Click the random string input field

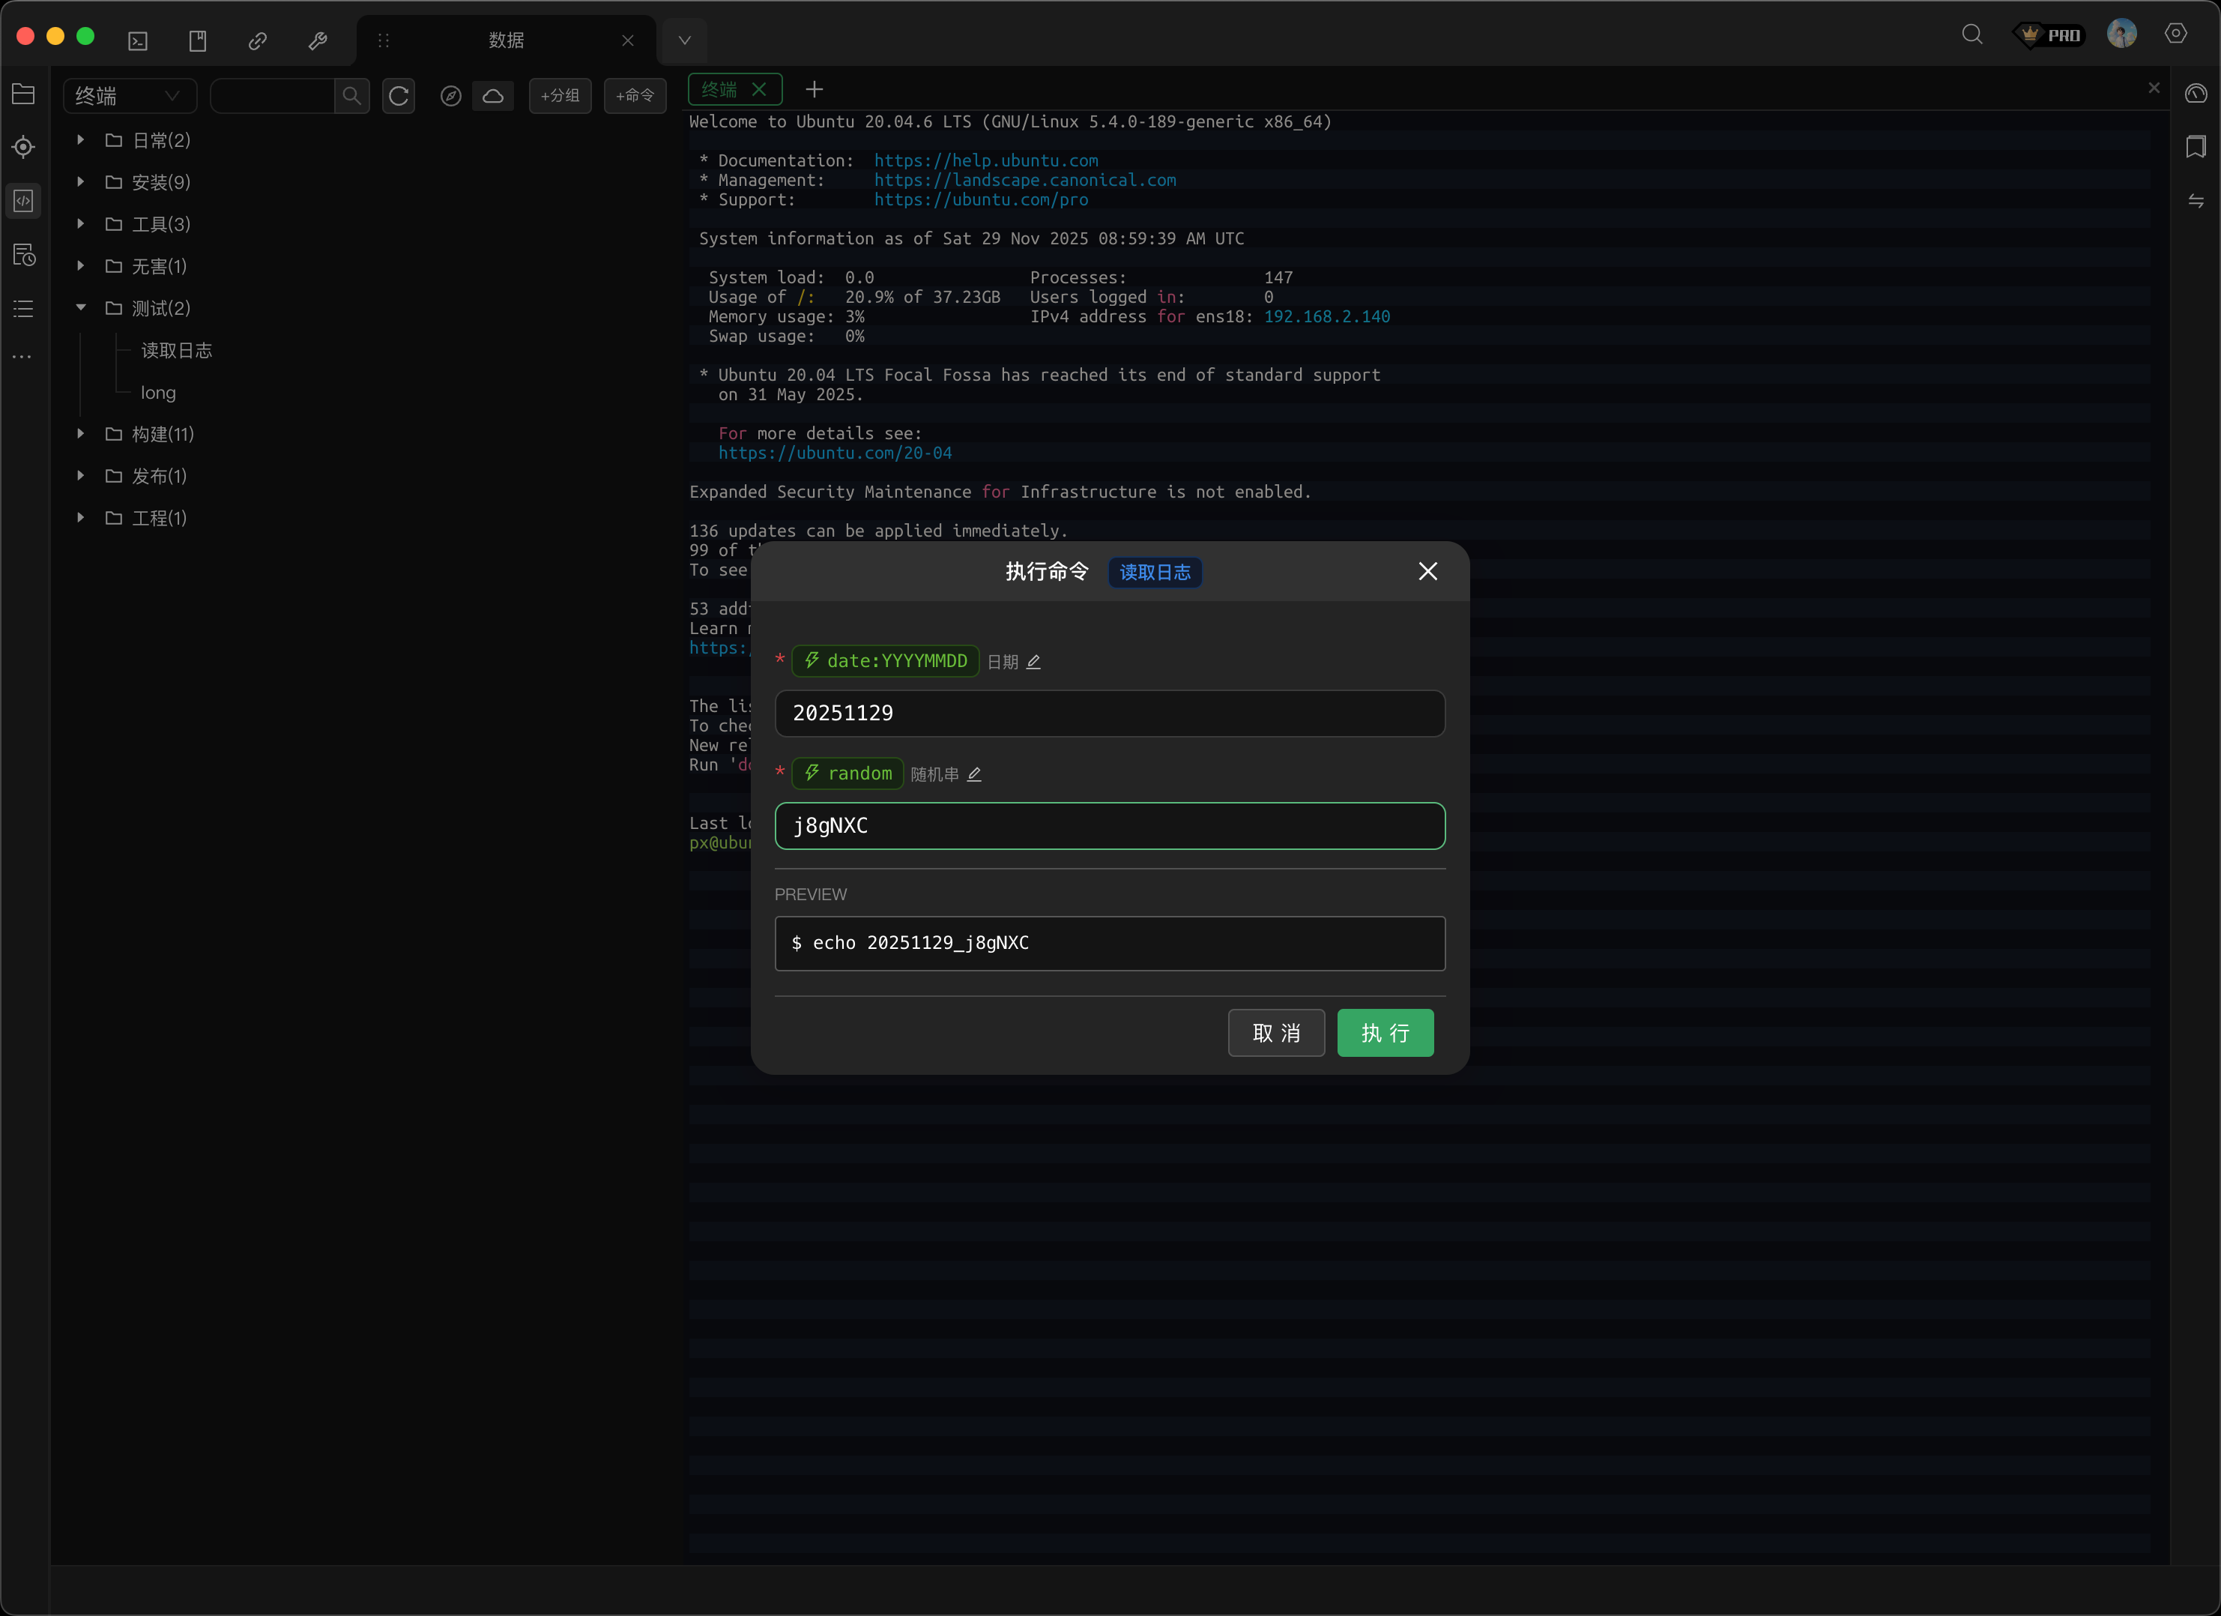pyautogui.click(x=1110, y=826)
